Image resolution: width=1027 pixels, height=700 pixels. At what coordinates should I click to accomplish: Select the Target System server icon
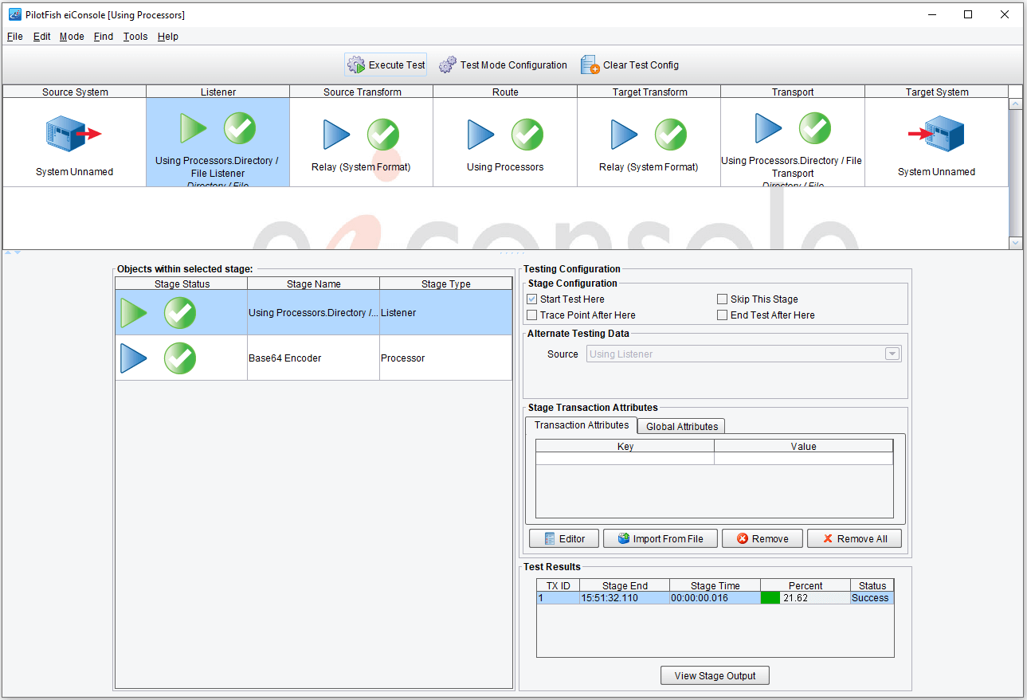[936, 134]
